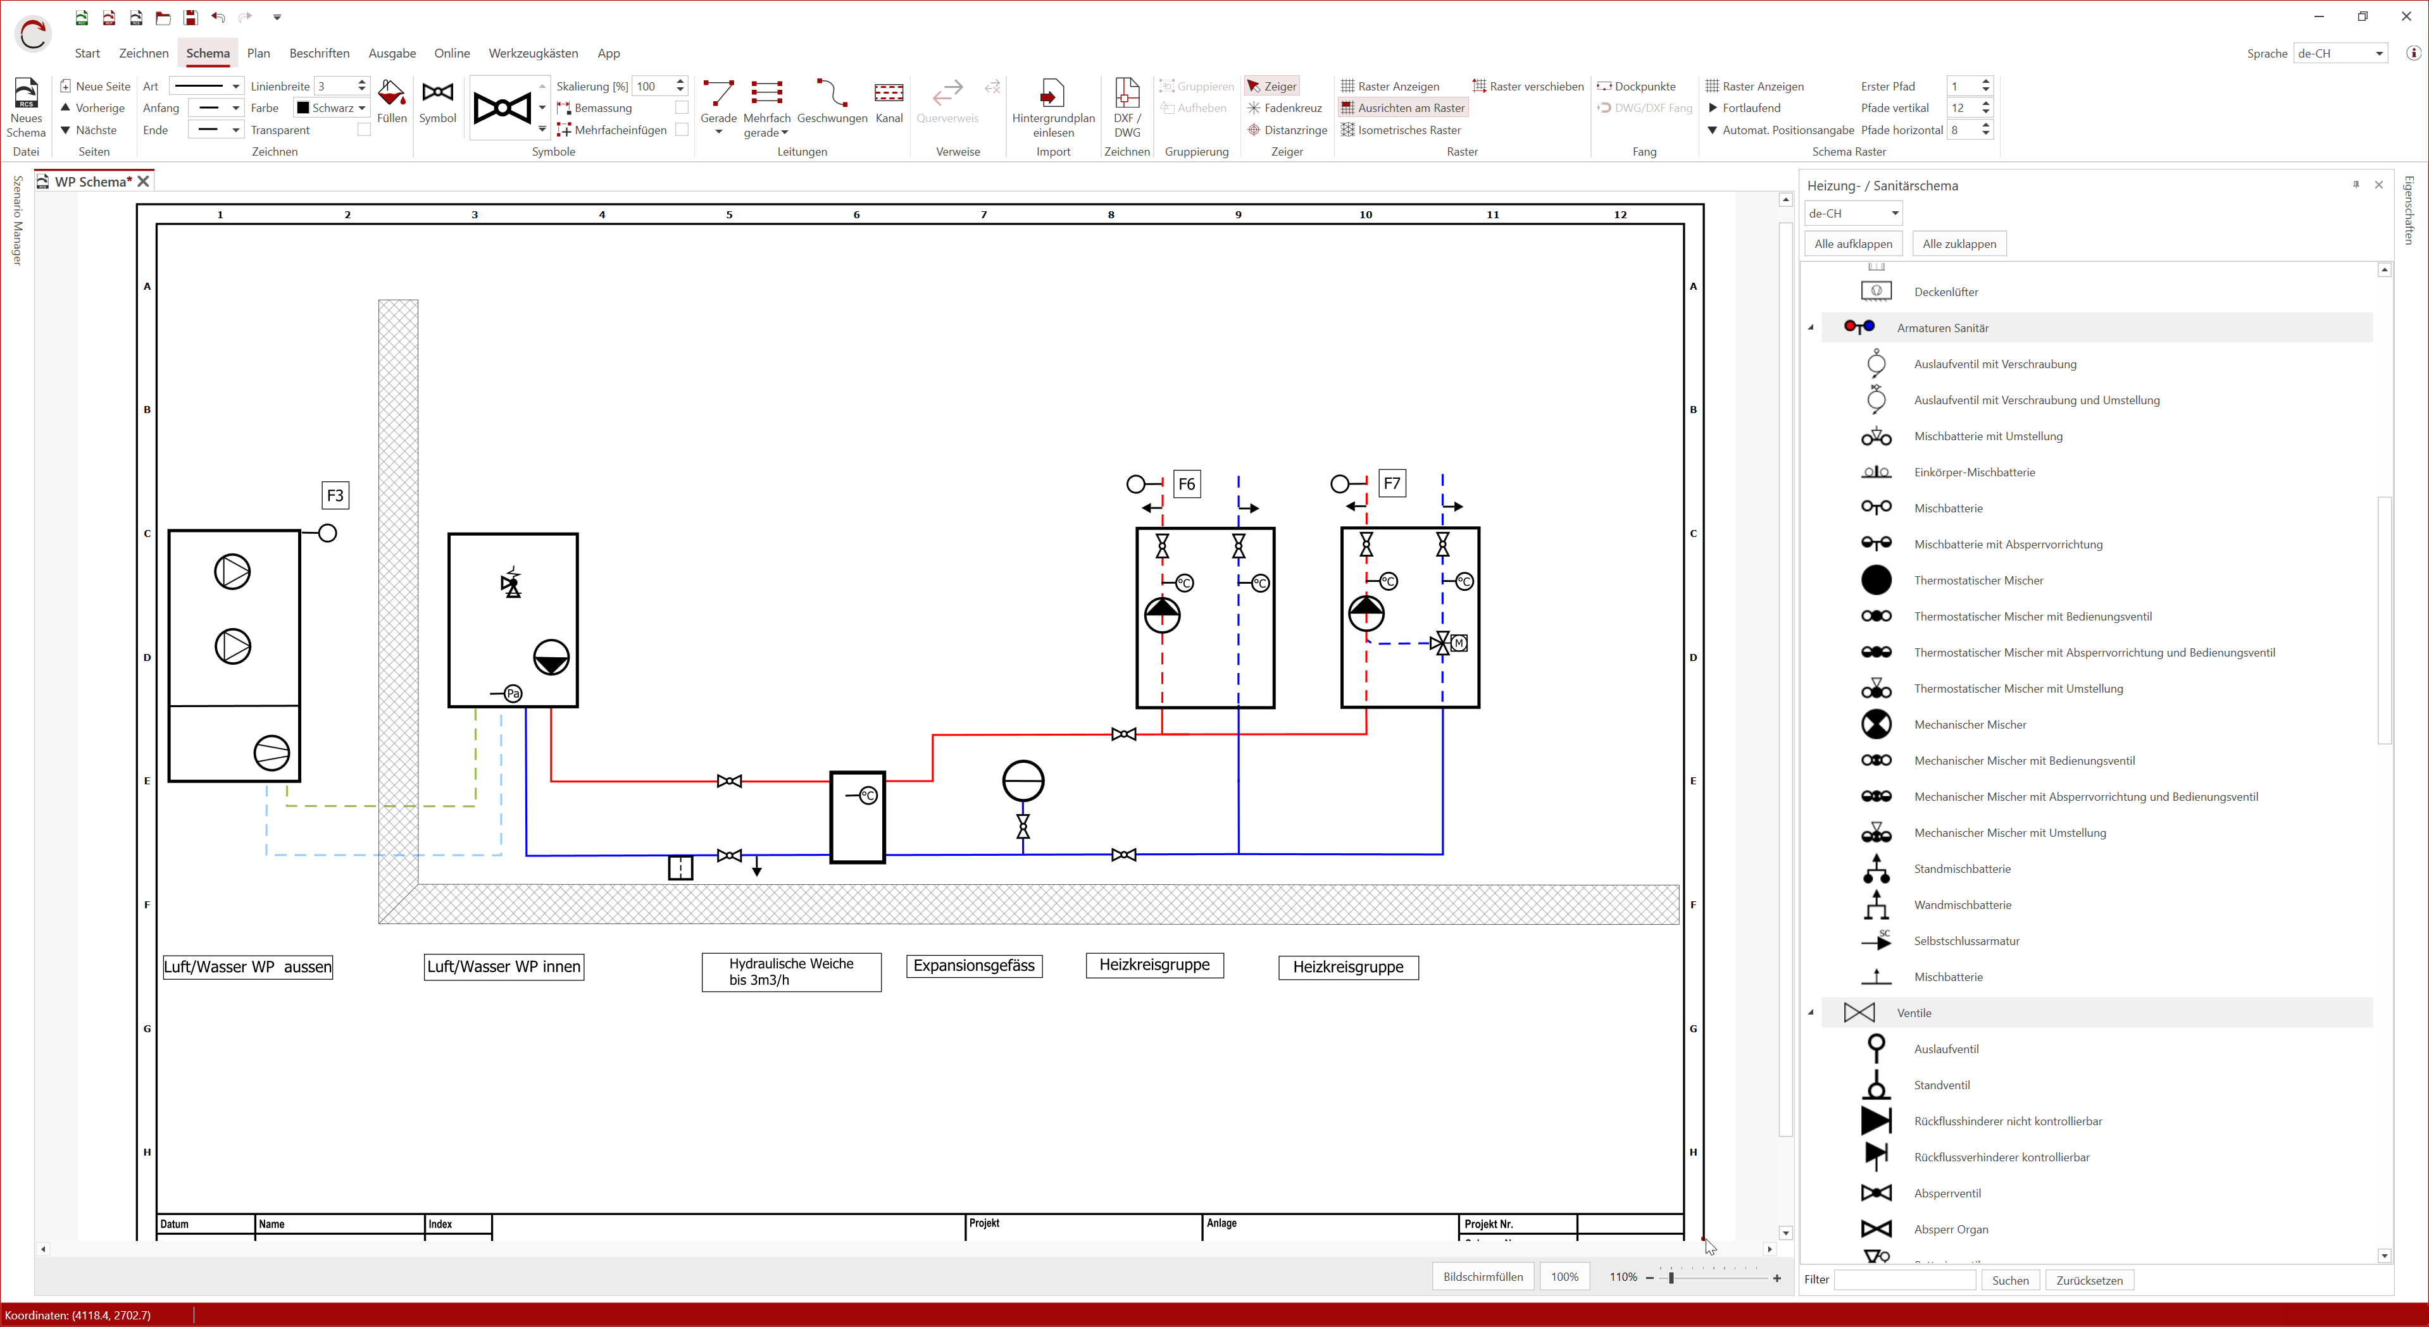Viewport: 2429px width, 1327px height.
Task: Enable the Bemassung checkbox
Action: point(682,108)
